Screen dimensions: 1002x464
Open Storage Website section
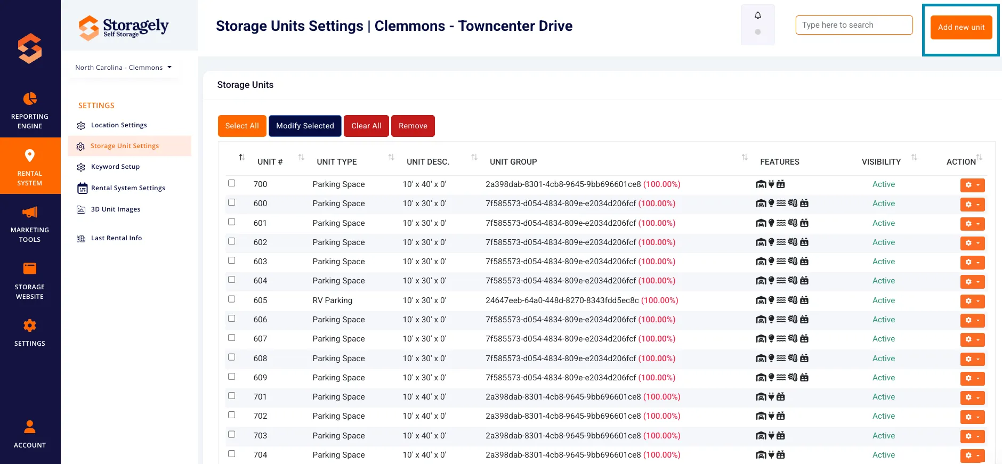point(30,281)
